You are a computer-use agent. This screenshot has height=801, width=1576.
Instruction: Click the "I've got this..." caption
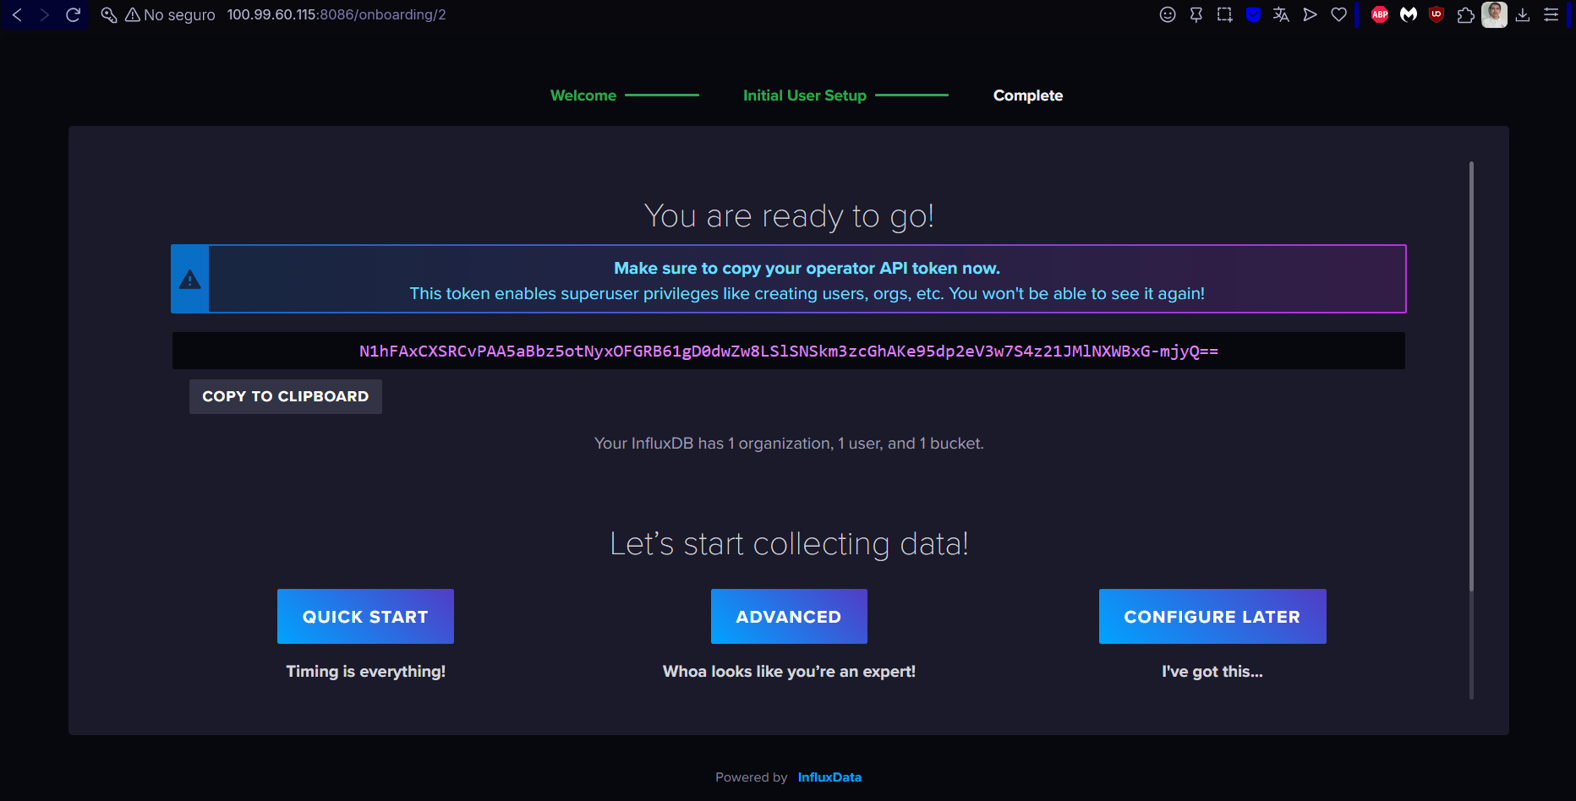tap(1212, 672)
